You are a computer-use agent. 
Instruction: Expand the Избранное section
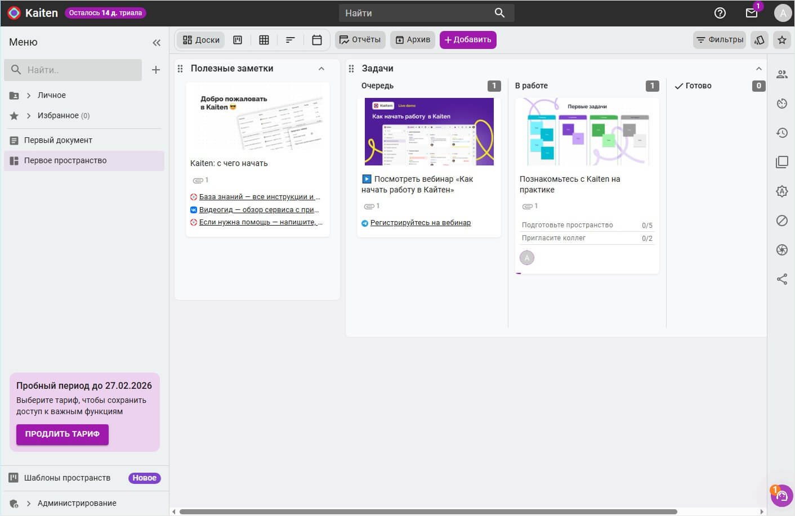point(29,116)
